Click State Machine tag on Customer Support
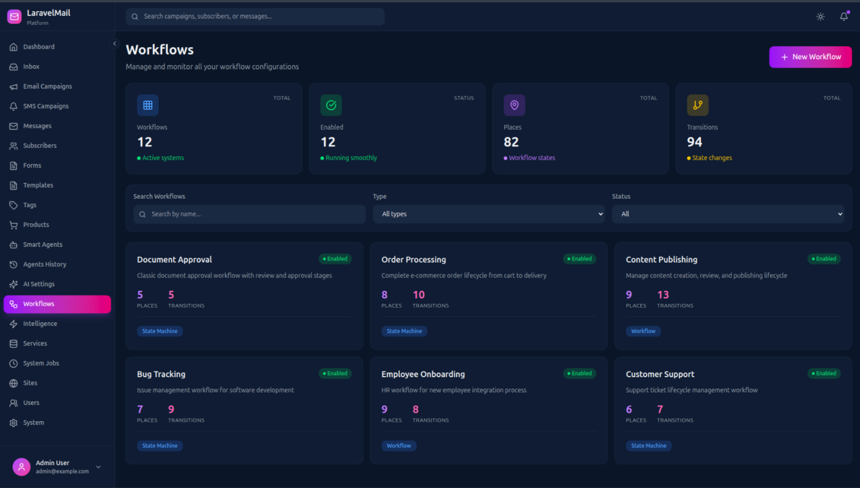The width and height of the screenshot is (860, 488). pyautogui.click(x=648, y=445)
